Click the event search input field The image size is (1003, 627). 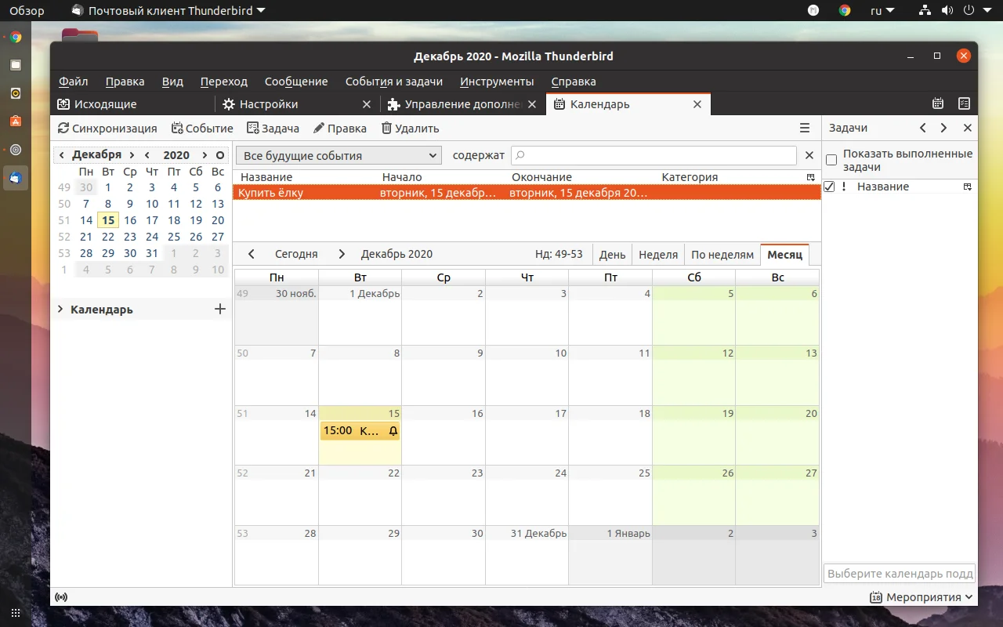[x=654, y=155]
